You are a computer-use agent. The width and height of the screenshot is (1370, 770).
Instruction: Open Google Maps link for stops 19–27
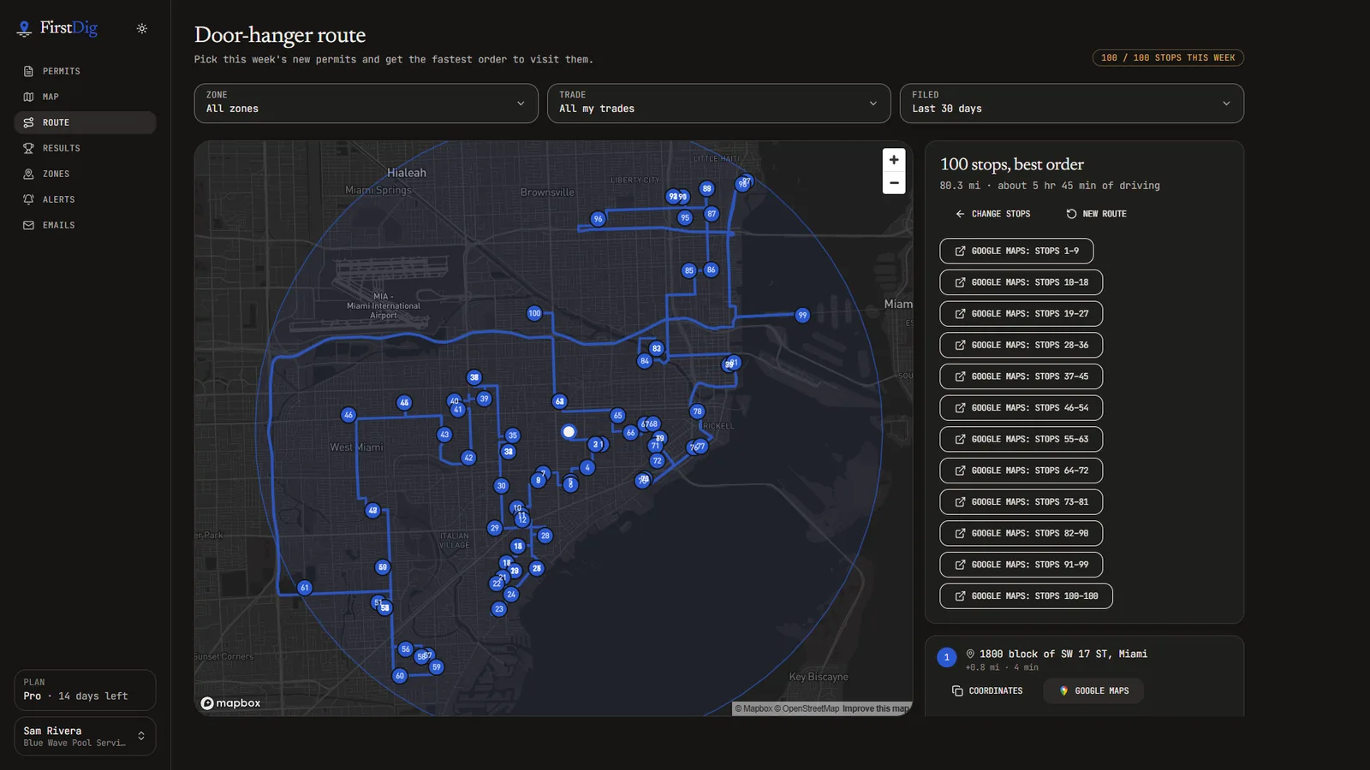1021,314
